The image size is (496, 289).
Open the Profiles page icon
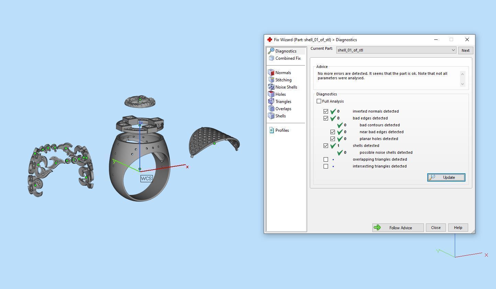272,130
